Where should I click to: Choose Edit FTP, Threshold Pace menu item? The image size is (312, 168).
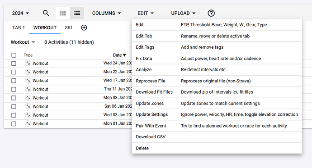point(217,25)
